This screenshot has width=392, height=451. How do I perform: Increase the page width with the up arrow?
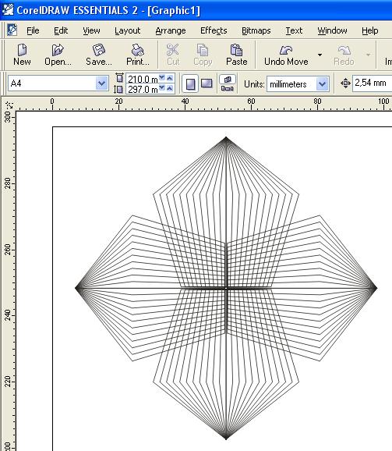click(x=170, y=78)
